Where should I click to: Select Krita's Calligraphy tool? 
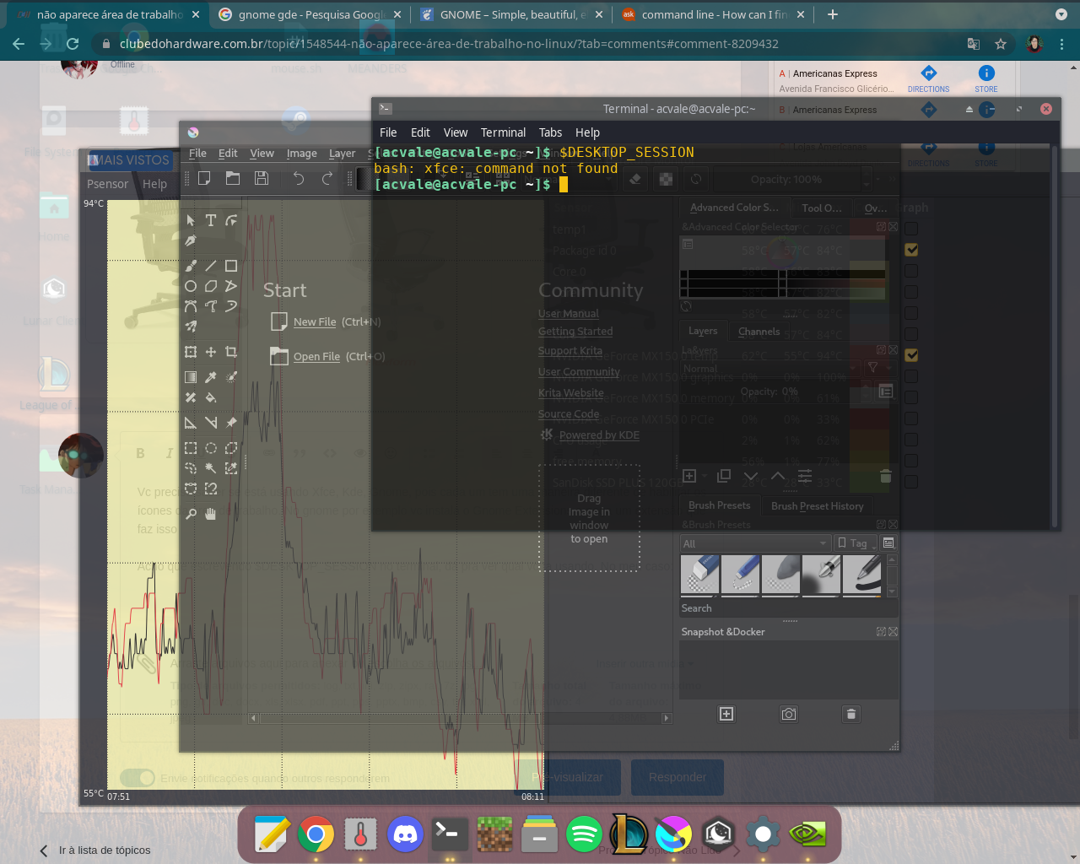pos(191,240)
